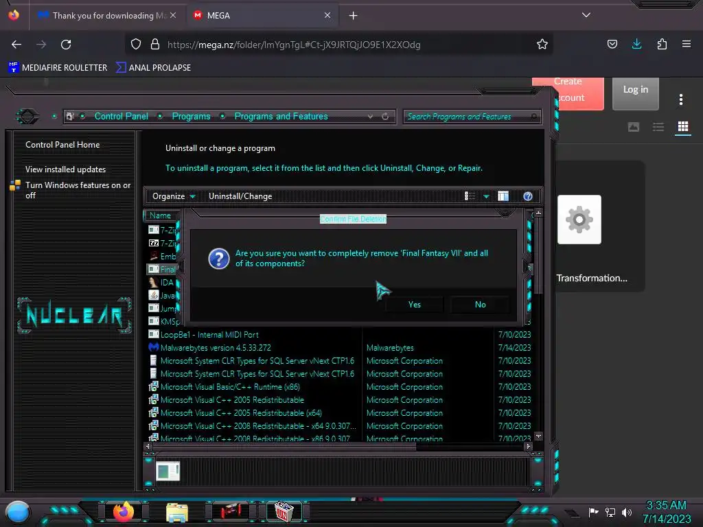
Task: Click the tracking protection shield icon
Action: point(136,45)
